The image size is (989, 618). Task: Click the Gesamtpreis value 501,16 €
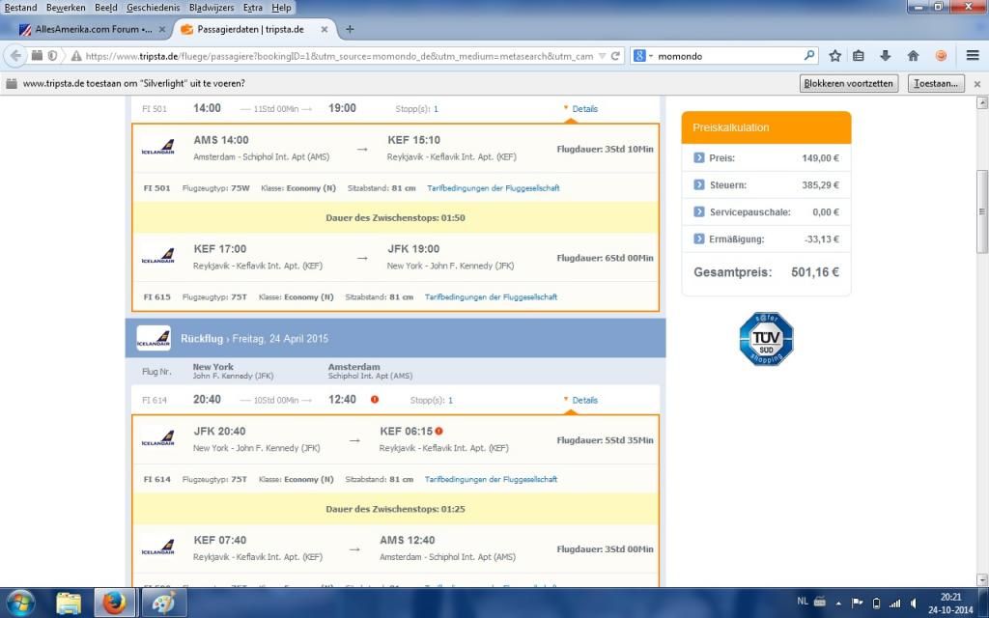coord(815,272)
